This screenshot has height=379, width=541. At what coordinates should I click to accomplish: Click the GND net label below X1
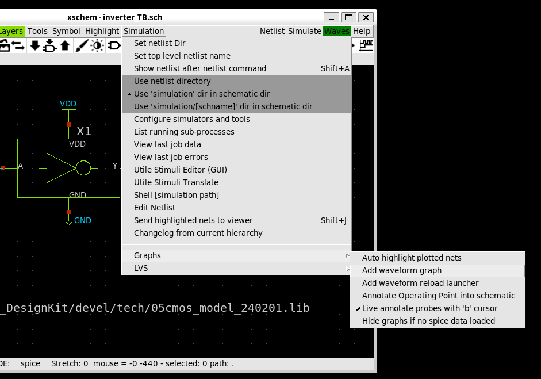[x=83, y=220]
